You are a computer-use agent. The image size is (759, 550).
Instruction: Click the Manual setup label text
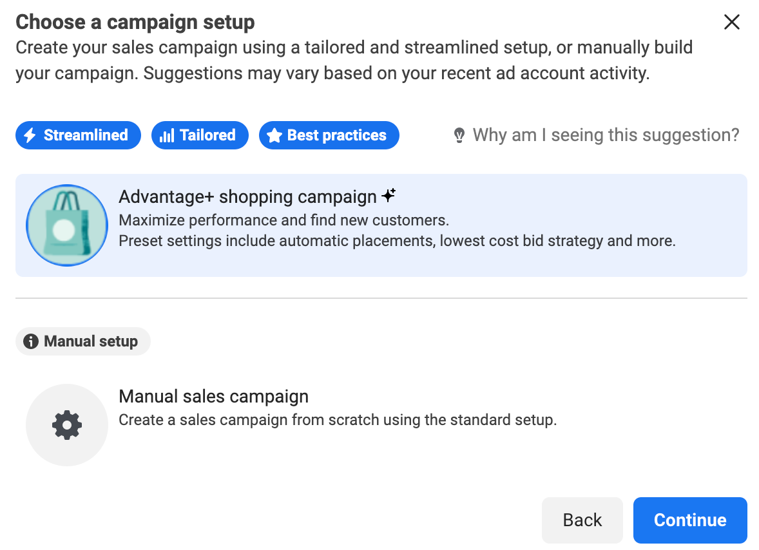(91, 341)
